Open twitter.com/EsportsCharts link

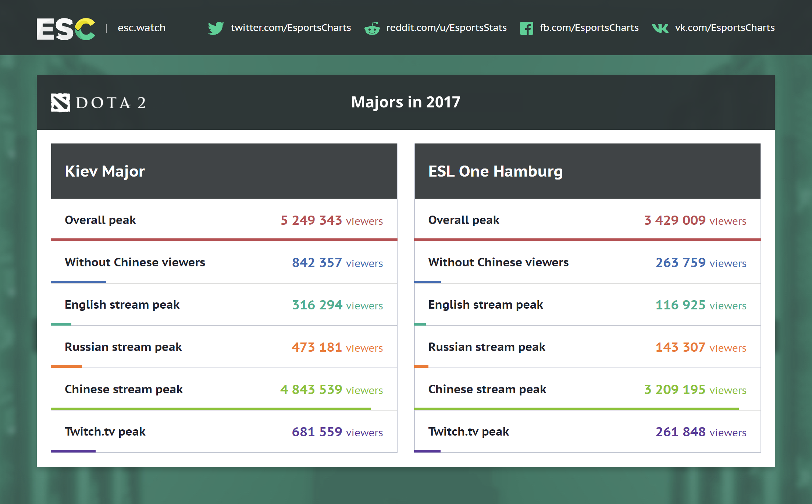(291, 28)
